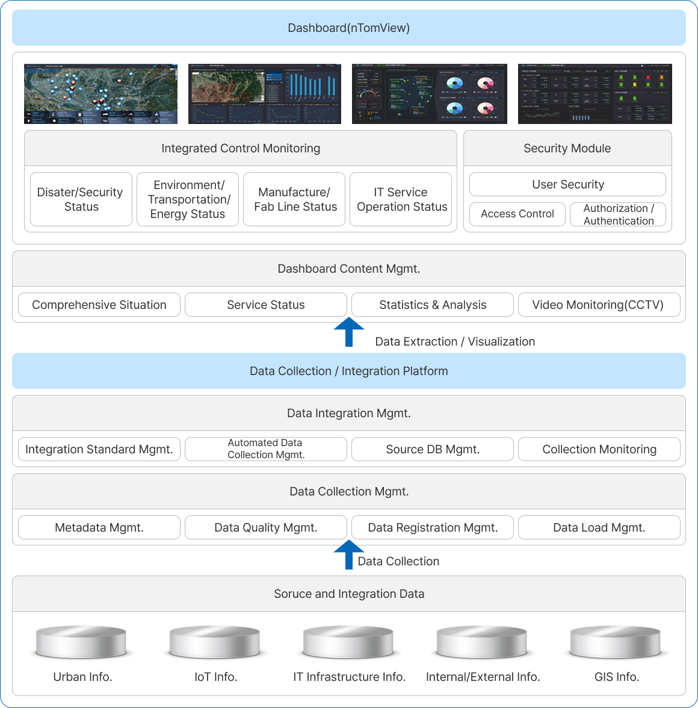Screen dimensions: 698x708
Task: Select Data Collection Mgmt. header
Action: pos(349,491)
